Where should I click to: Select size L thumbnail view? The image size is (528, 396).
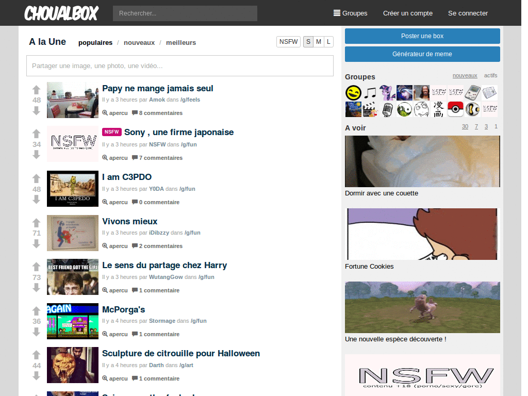pyautogui.click(x=328, y=42)
